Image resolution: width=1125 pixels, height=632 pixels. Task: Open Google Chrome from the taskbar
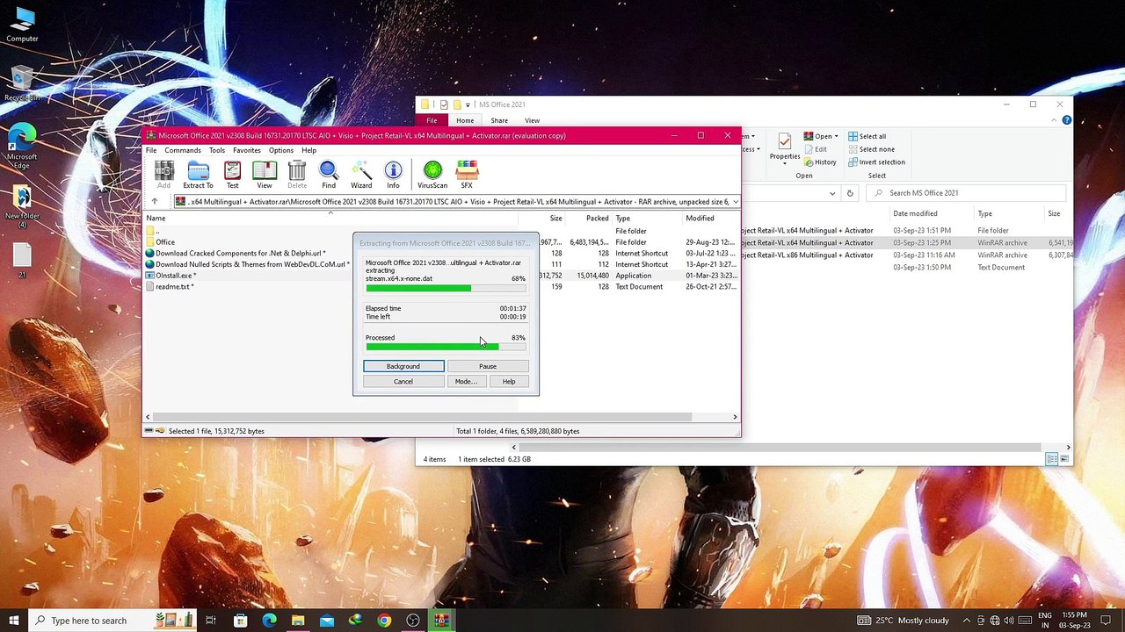click(x=384, y=621)
